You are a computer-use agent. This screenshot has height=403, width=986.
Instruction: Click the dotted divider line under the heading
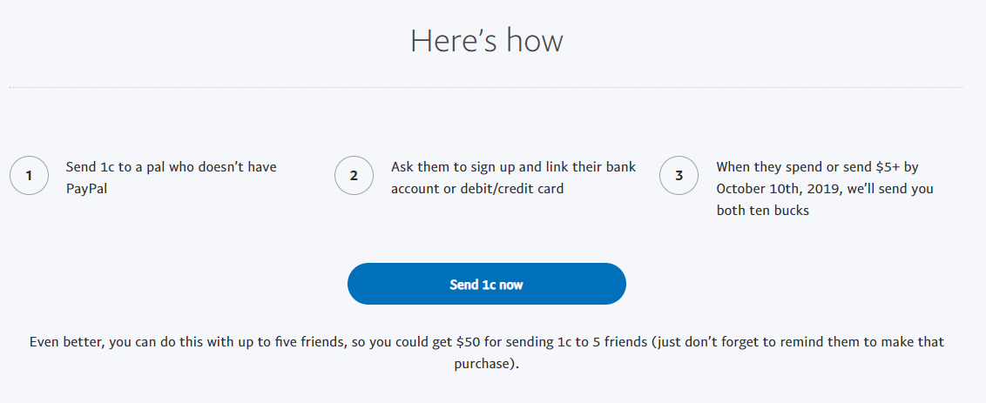(x=487, y=87)
